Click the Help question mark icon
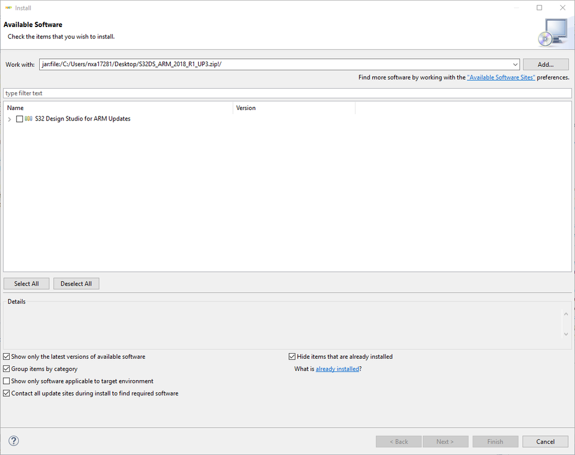The image size is (575, 455). coord(14,441)
